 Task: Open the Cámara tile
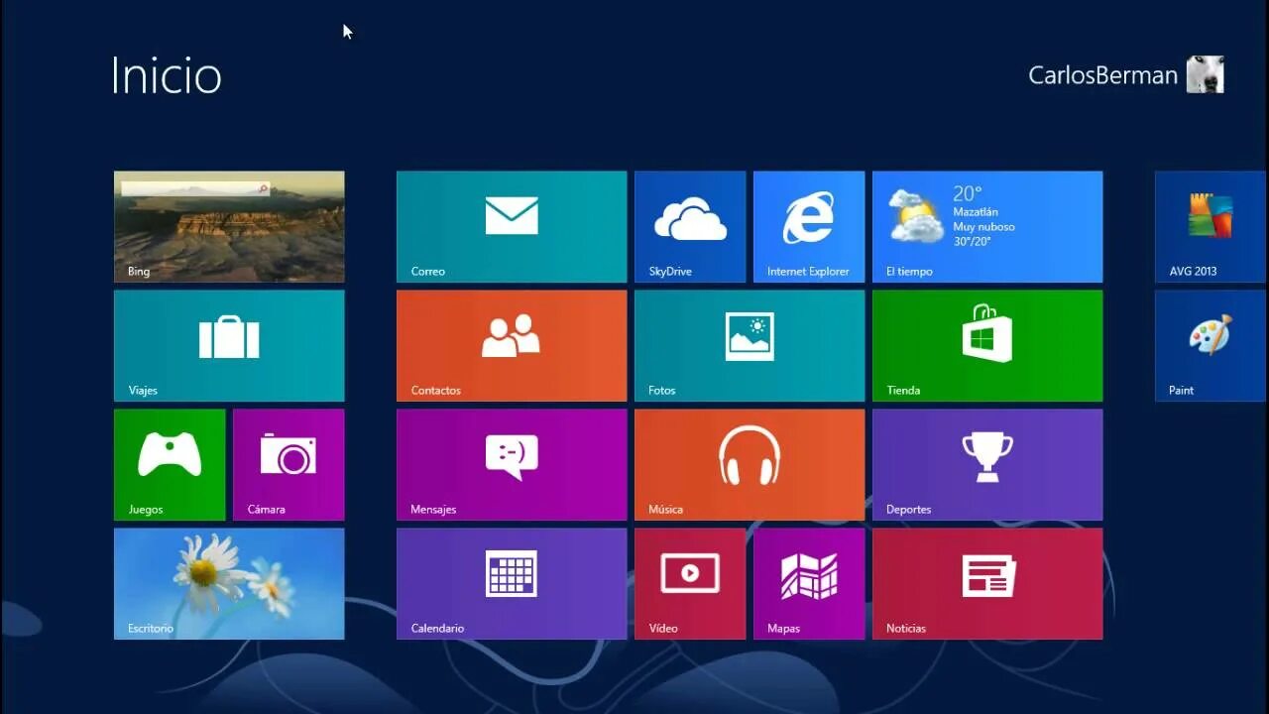click(x=288, y=465)
